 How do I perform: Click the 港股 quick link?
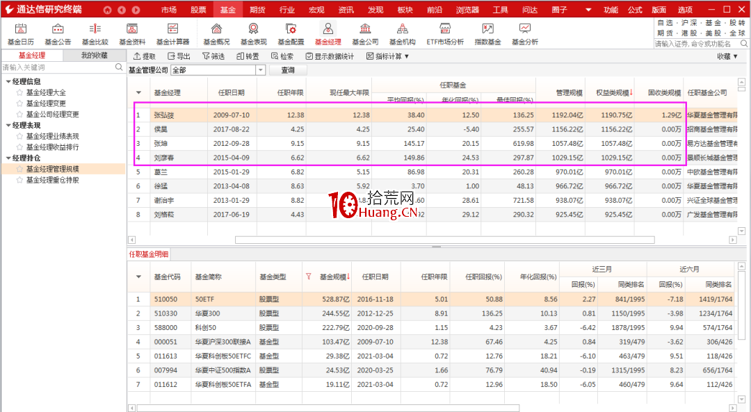click(x=689, y=33)
